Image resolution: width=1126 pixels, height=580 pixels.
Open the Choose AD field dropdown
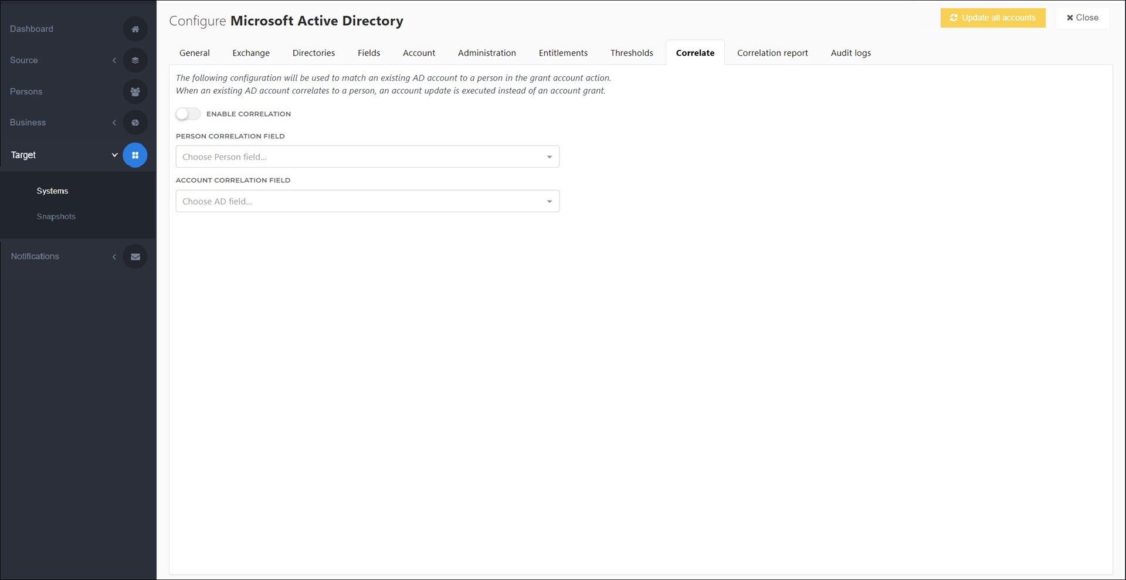click(367, 201)
